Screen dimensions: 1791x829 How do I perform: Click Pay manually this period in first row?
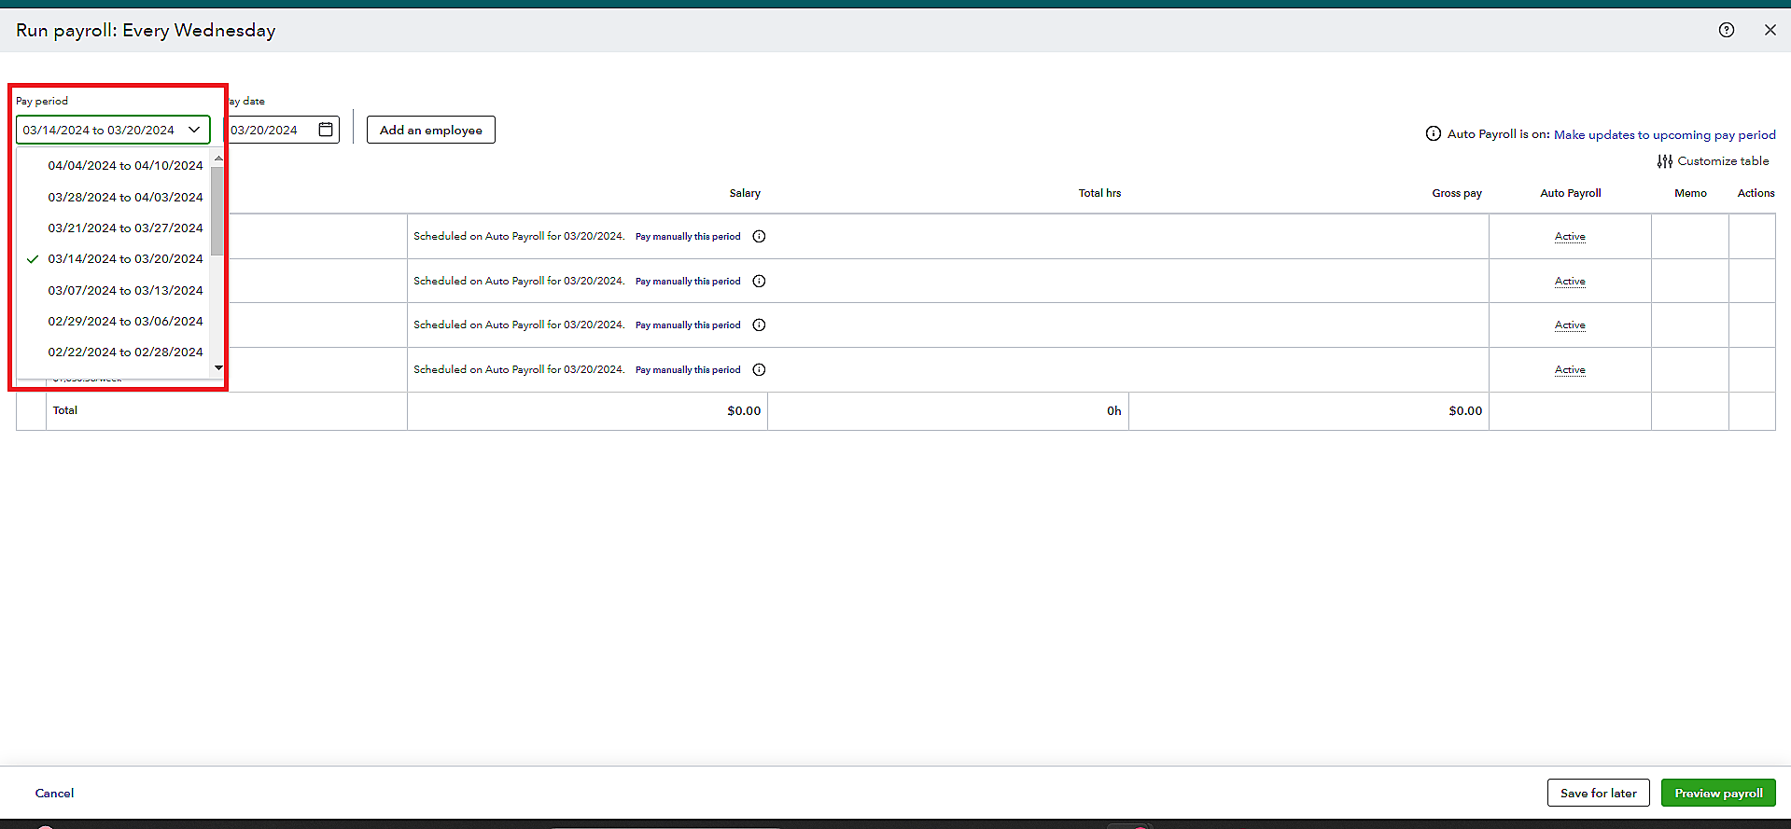688,237
